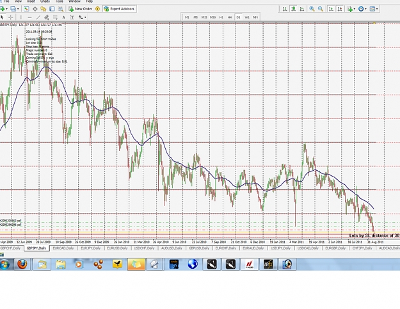400x309 pixels.
Task: Select the Crosshair tool
Action: click(x=11, y=17)
